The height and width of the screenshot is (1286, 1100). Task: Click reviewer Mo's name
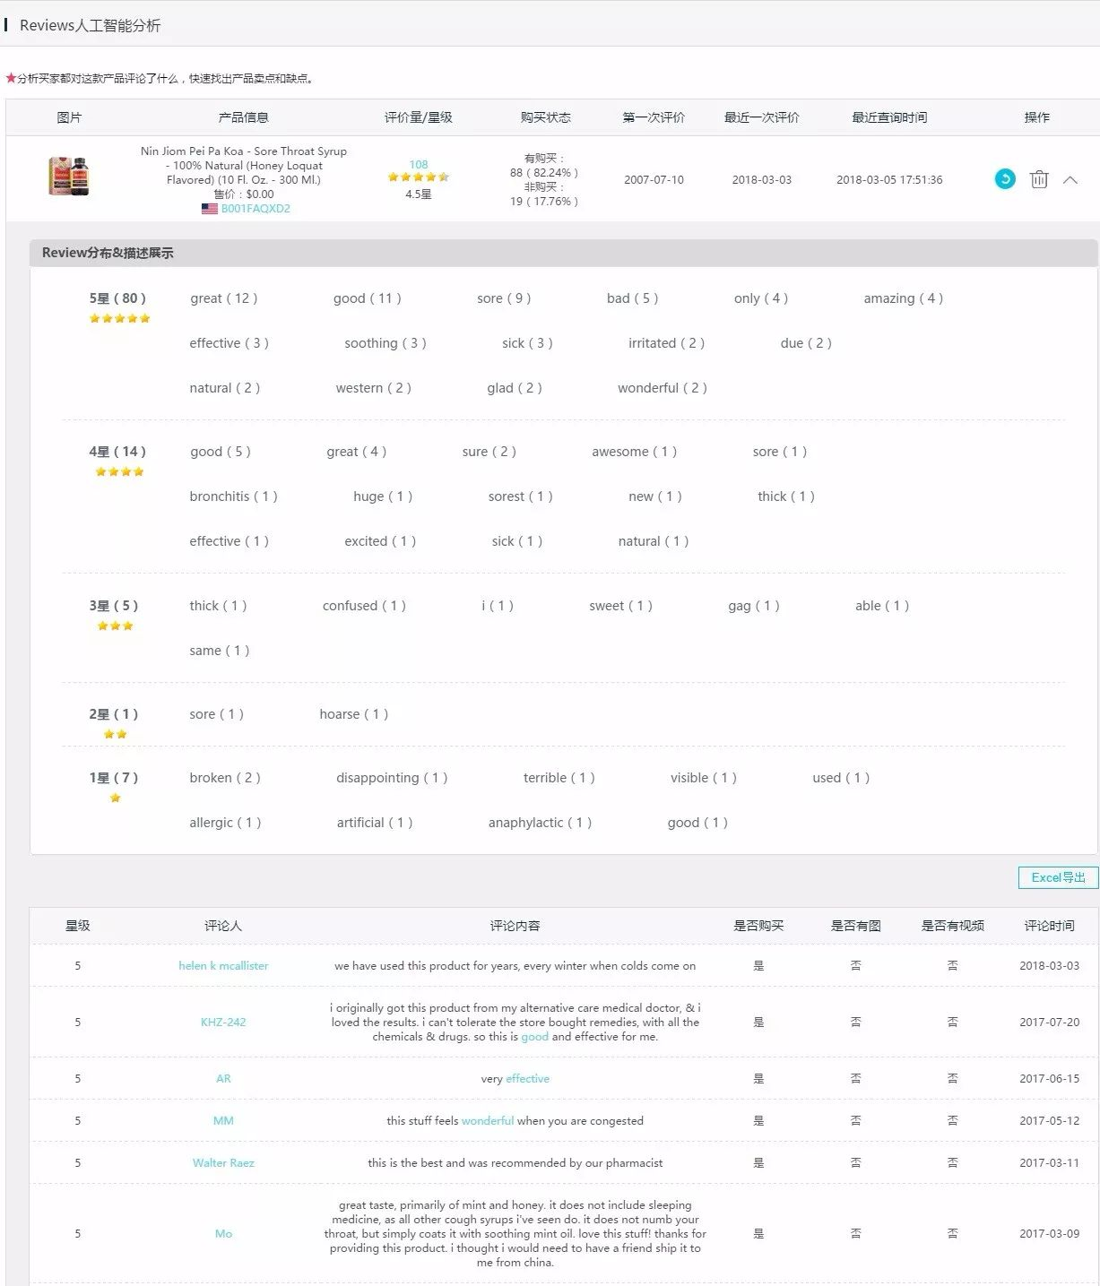(223, 1234)
